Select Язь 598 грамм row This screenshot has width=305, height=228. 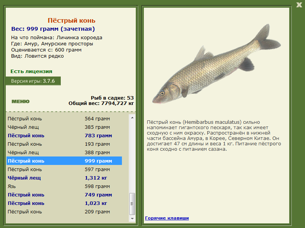64,186
